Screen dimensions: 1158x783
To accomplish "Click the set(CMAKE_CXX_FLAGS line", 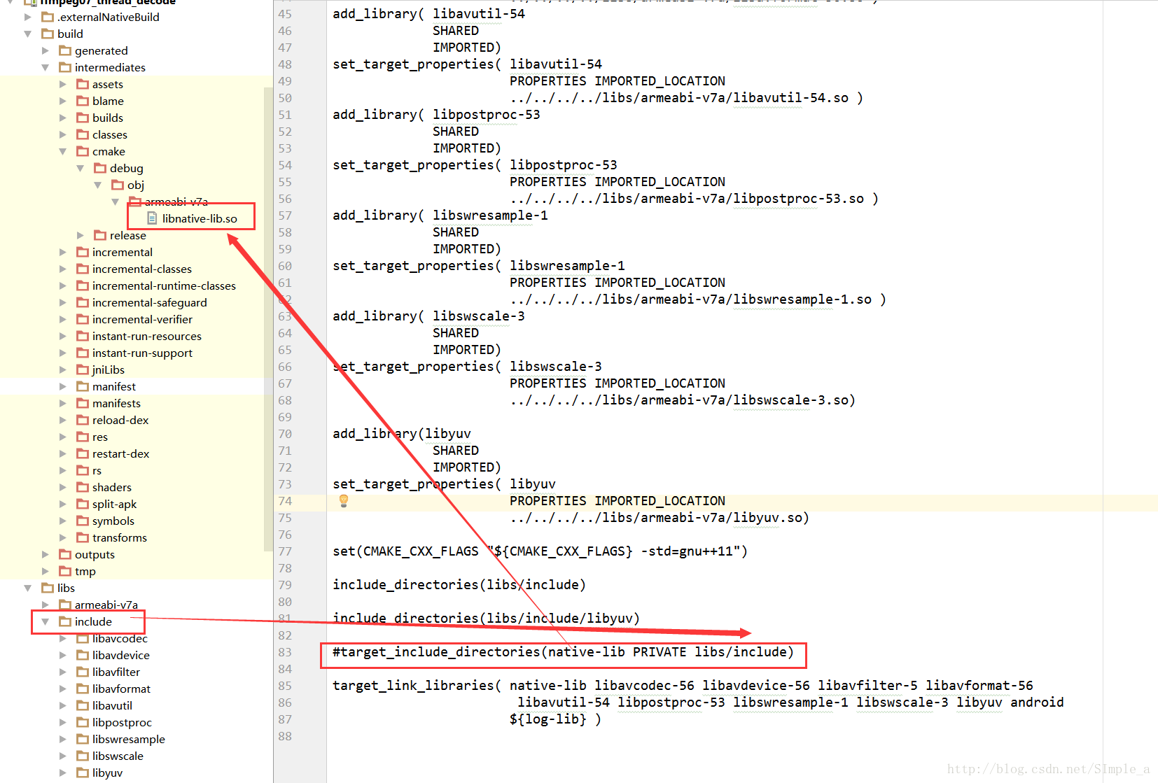I will (540, 551).
